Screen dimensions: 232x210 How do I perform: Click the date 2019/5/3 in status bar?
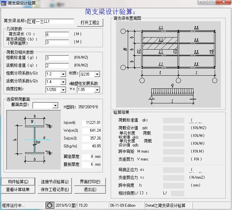pyautogui.click(x=66, y=205)
